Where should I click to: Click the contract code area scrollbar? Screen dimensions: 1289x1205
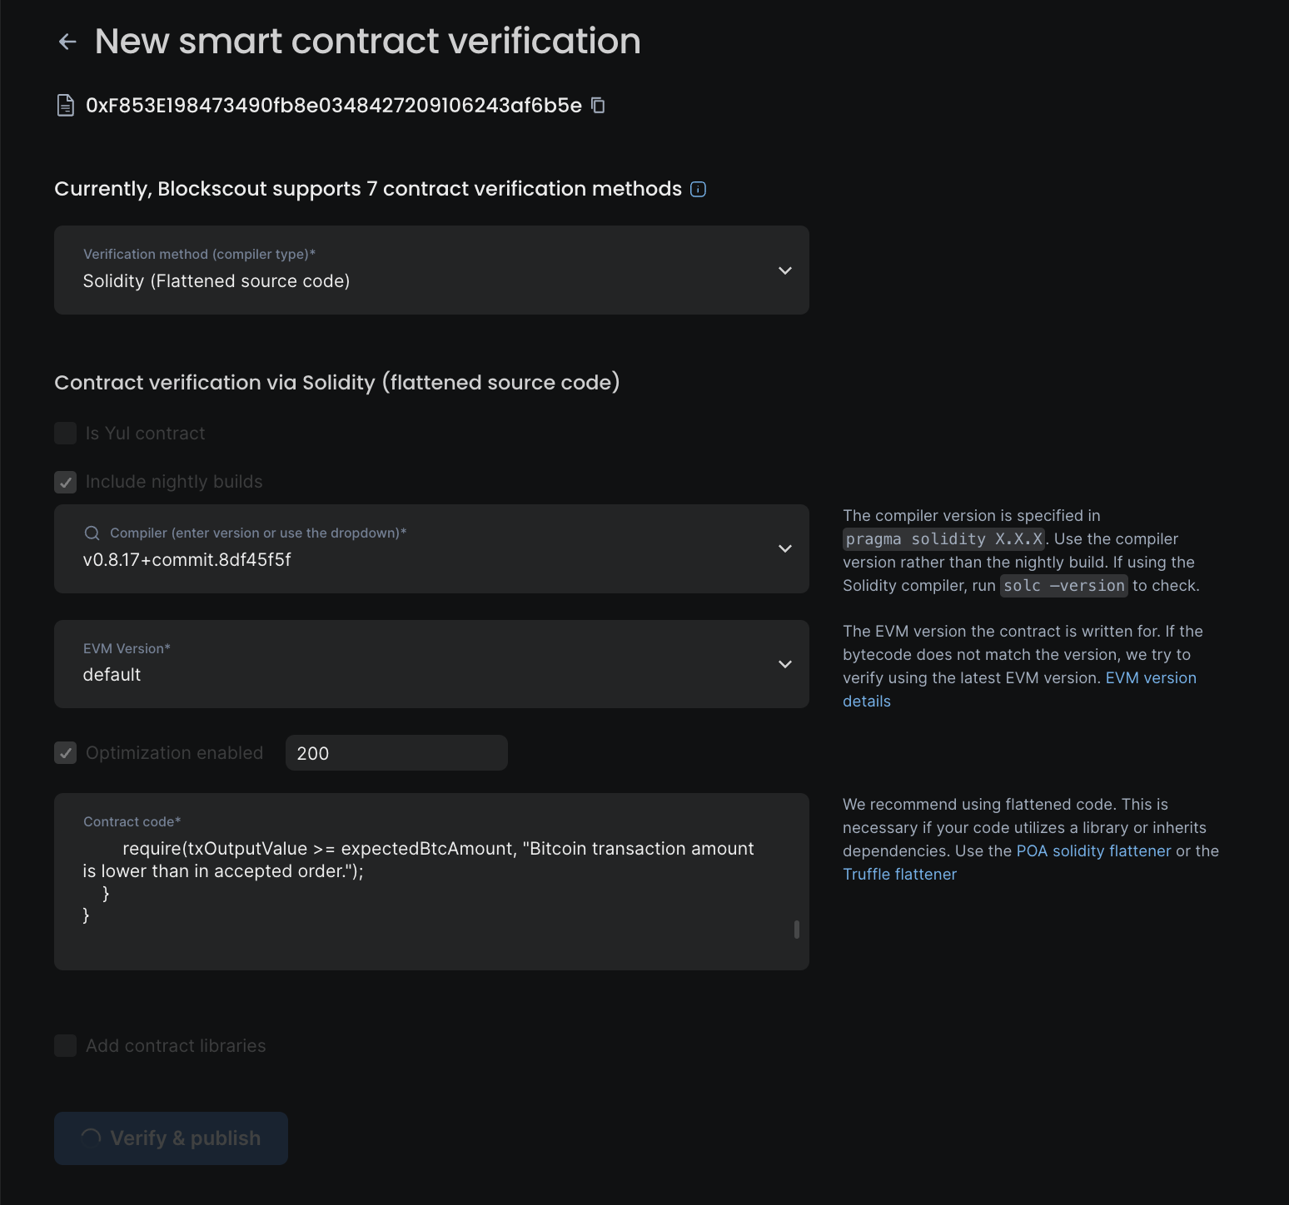[796, 928]
